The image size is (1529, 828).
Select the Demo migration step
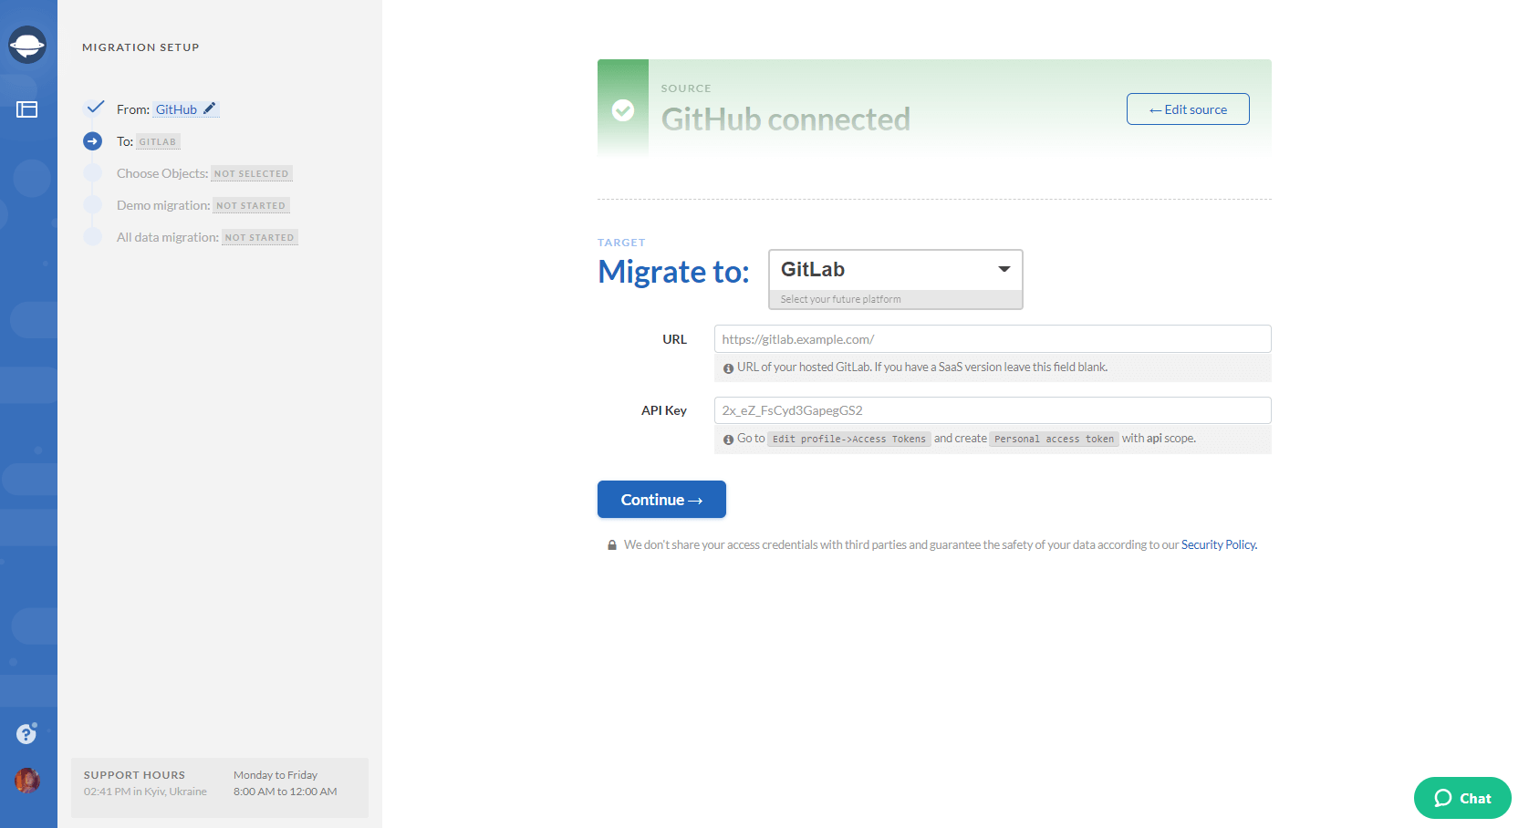[x=203, y=205]
